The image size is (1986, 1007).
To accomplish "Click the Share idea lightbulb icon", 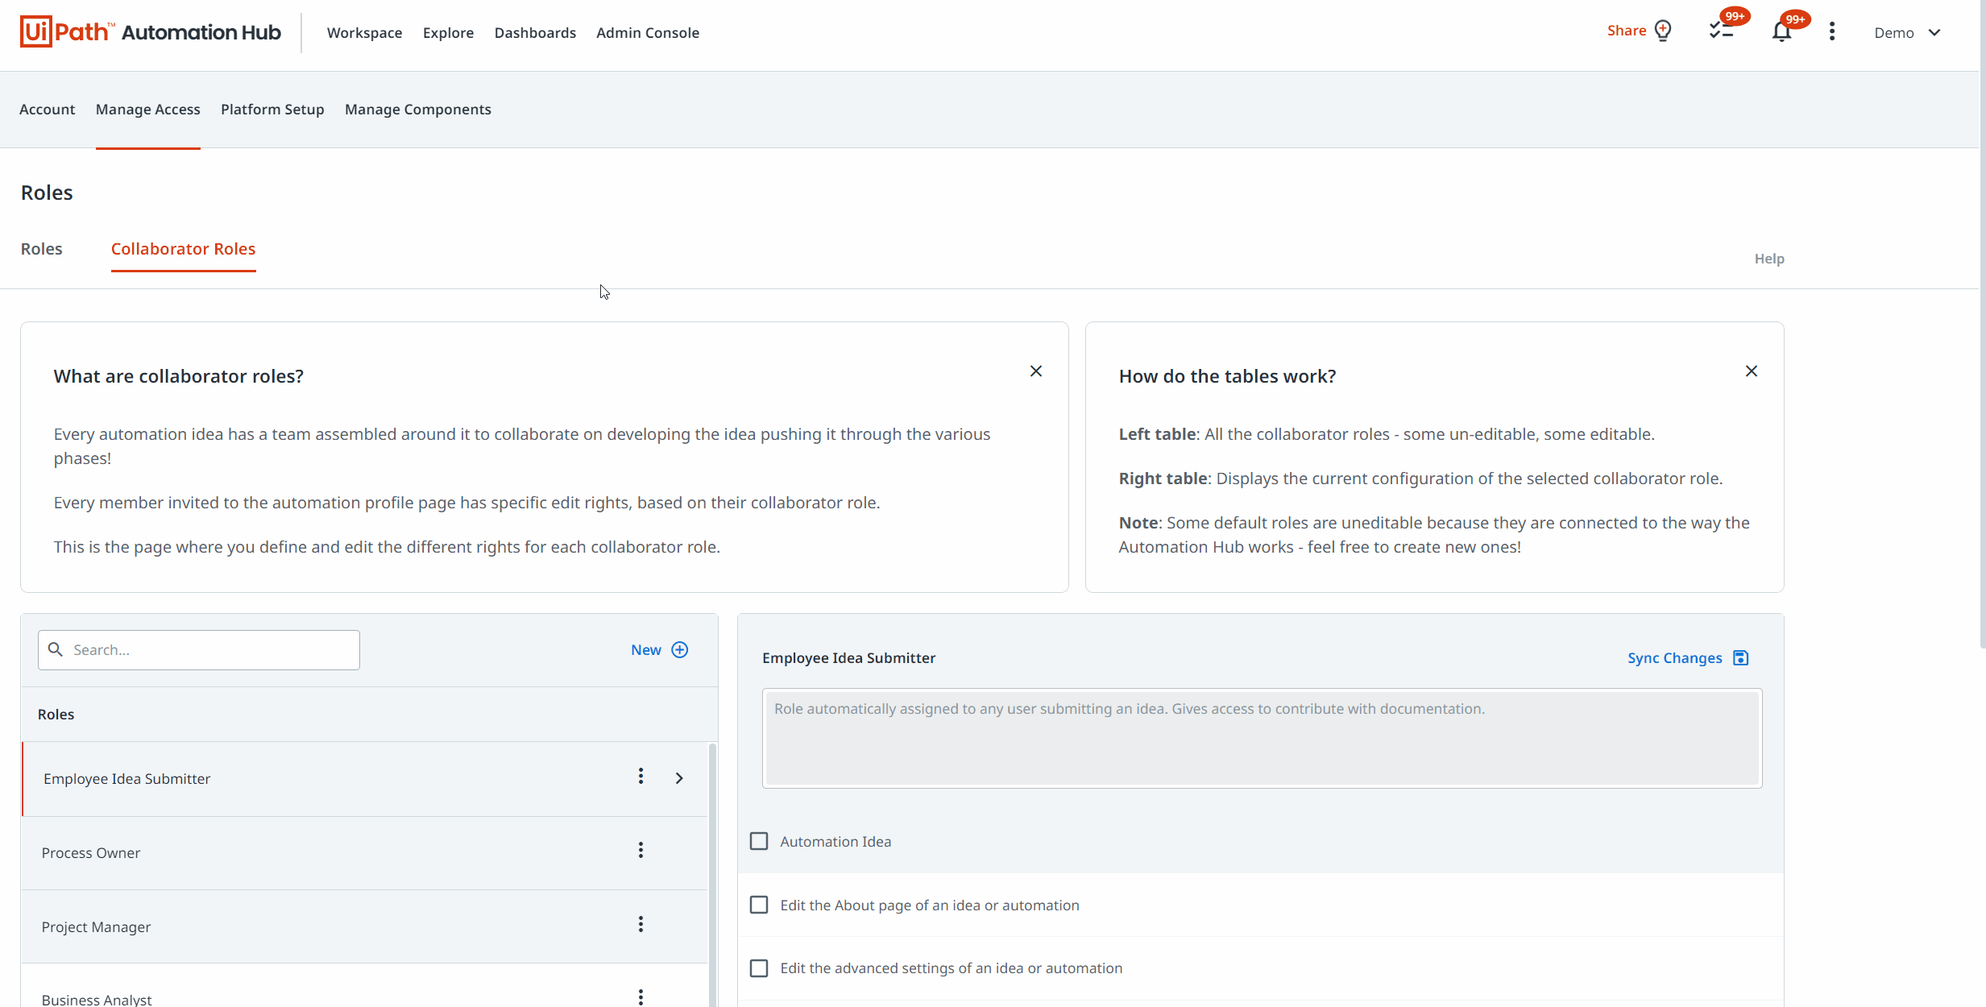I will [x=1663, y=31].
